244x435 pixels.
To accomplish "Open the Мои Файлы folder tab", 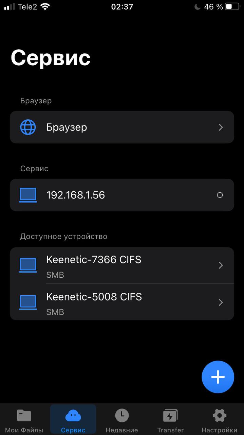I will click(x=24, y=420).
